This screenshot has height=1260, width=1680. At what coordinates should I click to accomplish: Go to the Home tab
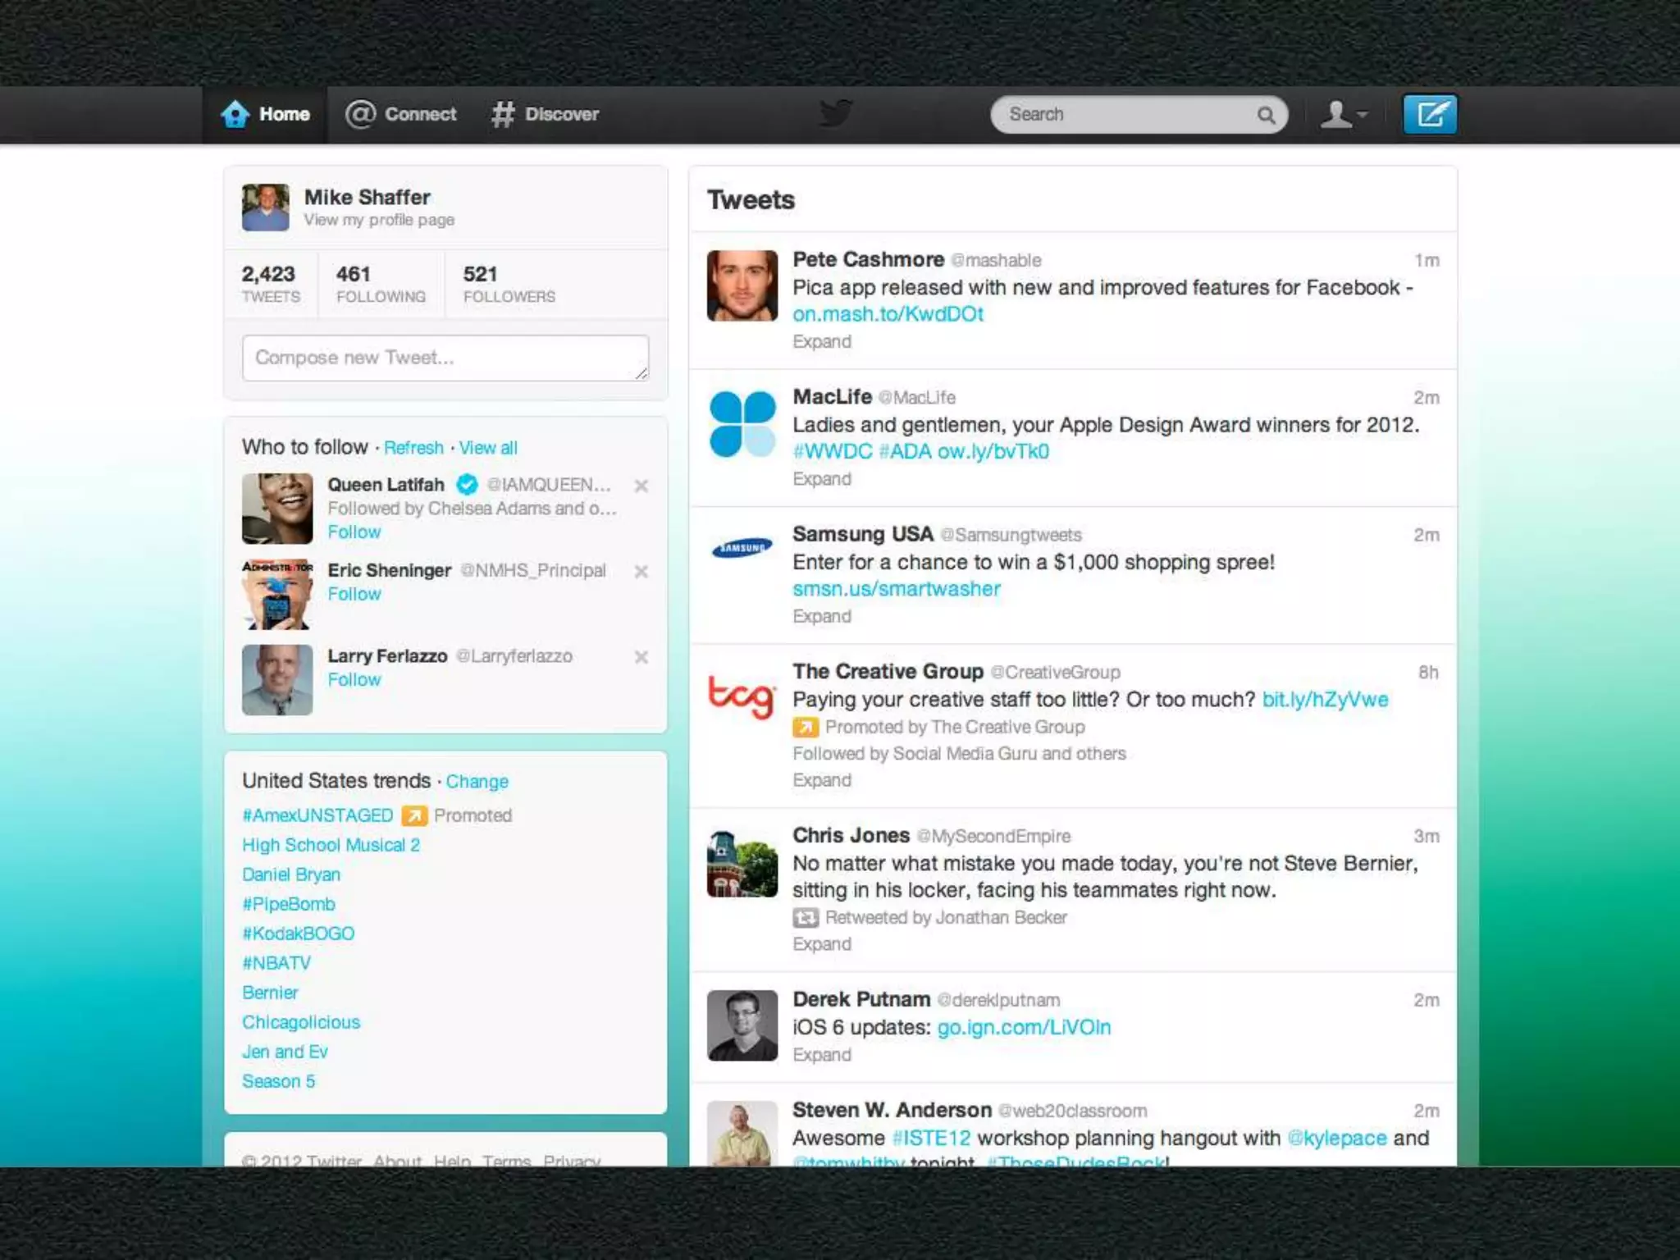tap(266, 114)
